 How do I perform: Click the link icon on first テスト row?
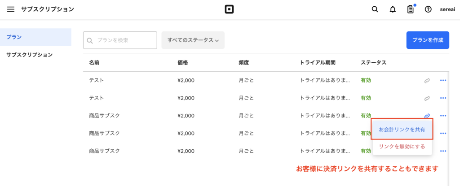[427, 81]
